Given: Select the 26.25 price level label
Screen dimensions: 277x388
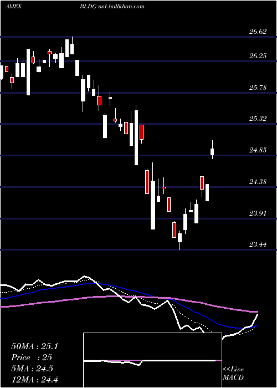Looking at the screenshot, I should pyautogui.click(x=258, y=55).
